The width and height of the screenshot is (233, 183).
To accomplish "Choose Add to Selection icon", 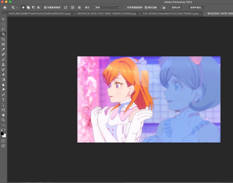I will (28, 7).
